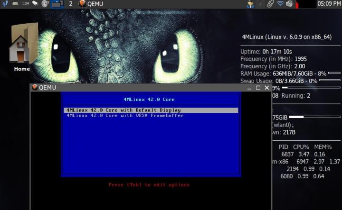Click the RAM Usage bar in system monitor
Viewport: 342px width, 210px height.
(334, 73)
